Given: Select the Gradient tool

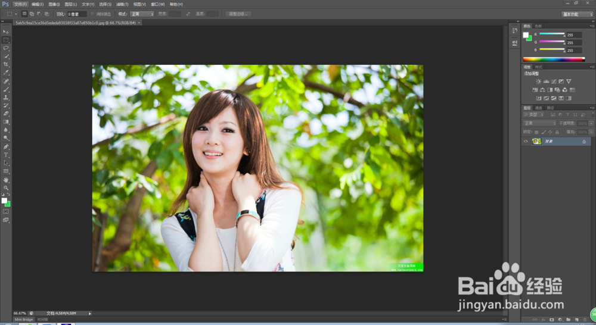Looking at the screenshot, I should tap(6, 122).
